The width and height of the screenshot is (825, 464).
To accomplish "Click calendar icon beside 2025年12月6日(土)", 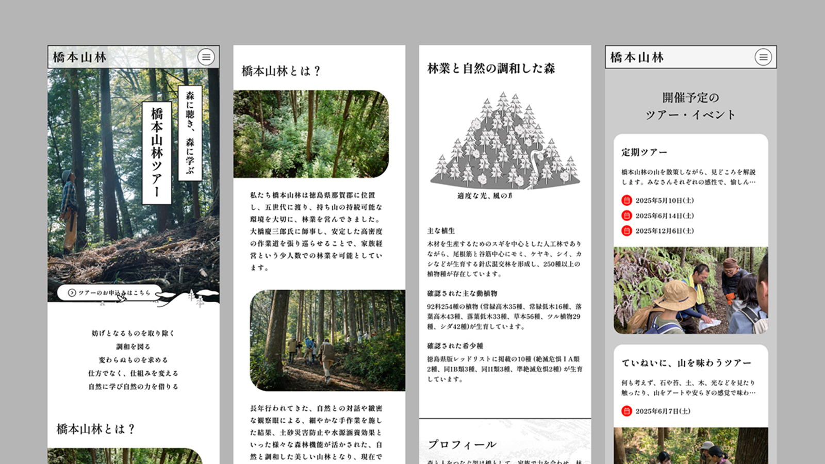I will click(626, 230).
